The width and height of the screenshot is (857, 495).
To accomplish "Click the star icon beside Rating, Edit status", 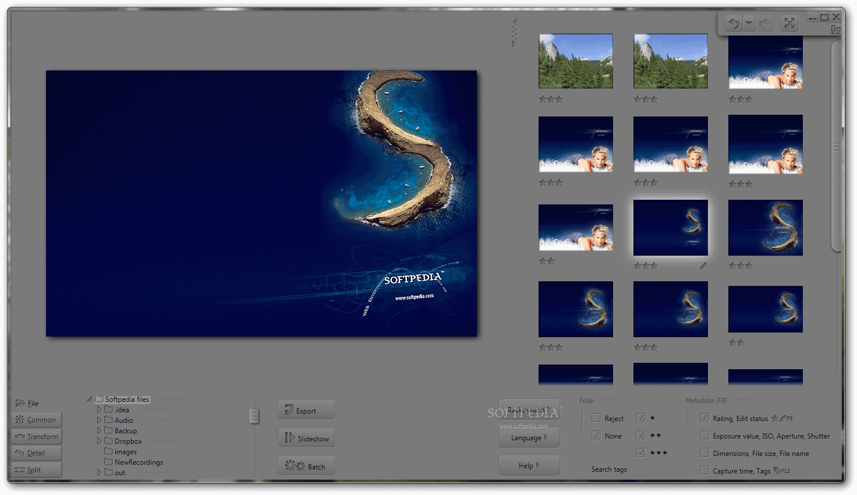I will point(774,418).
